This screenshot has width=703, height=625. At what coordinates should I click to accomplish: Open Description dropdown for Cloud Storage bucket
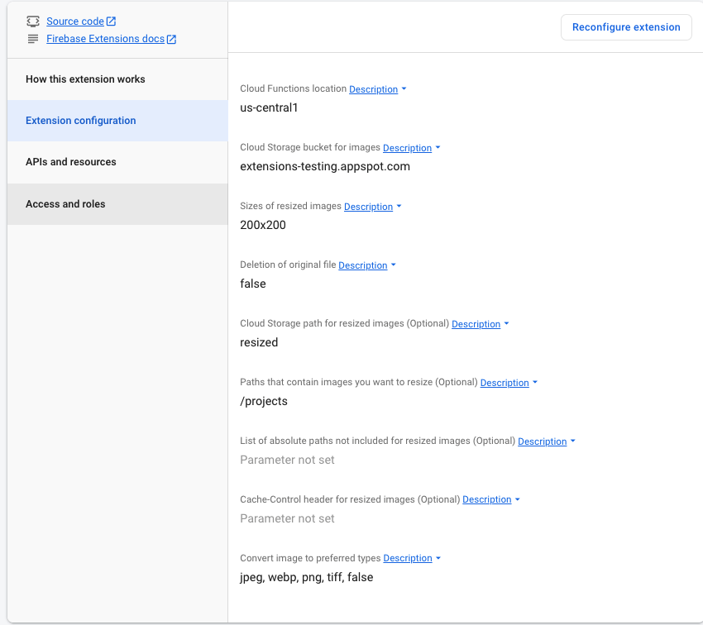[x=406, y=147]
